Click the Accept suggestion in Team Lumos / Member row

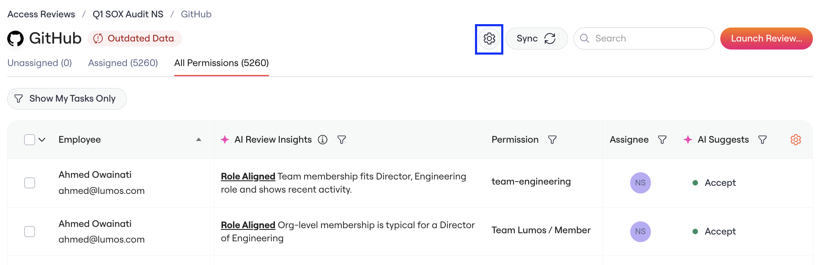click(x=720, y=232)
